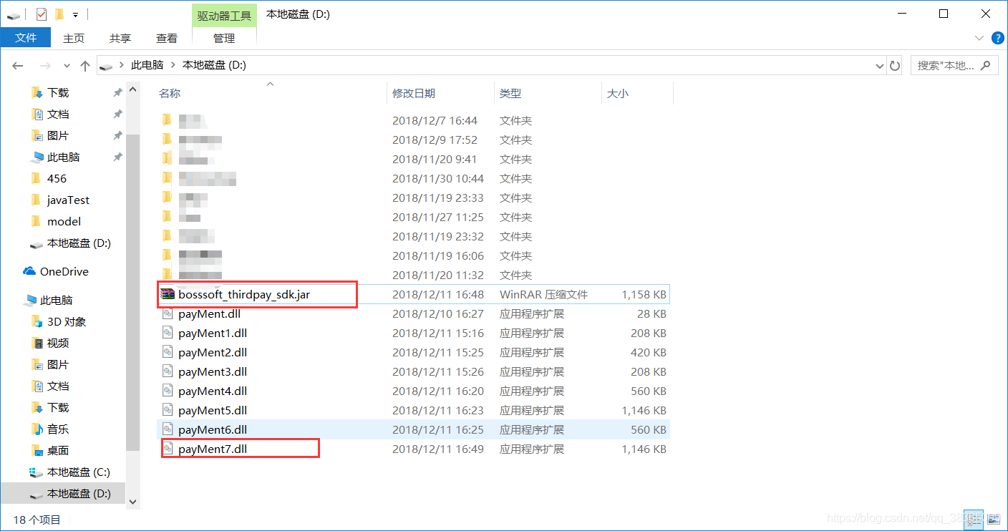The width and height of the screenshot is (1008, 531).
Task: Select the bosssoft_thirdpay_sdk.jar file
Action: tap(244, 294)
